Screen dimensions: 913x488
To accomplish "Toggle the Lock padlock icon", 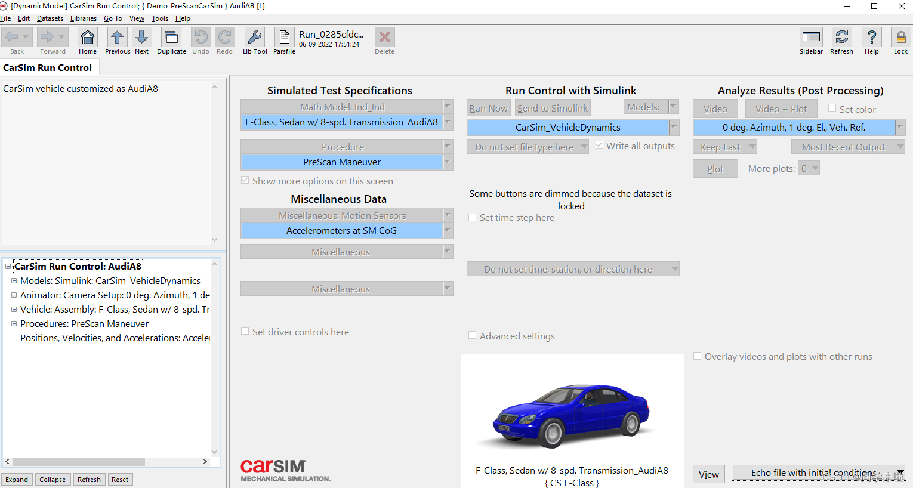I will (x=900, y=38).
